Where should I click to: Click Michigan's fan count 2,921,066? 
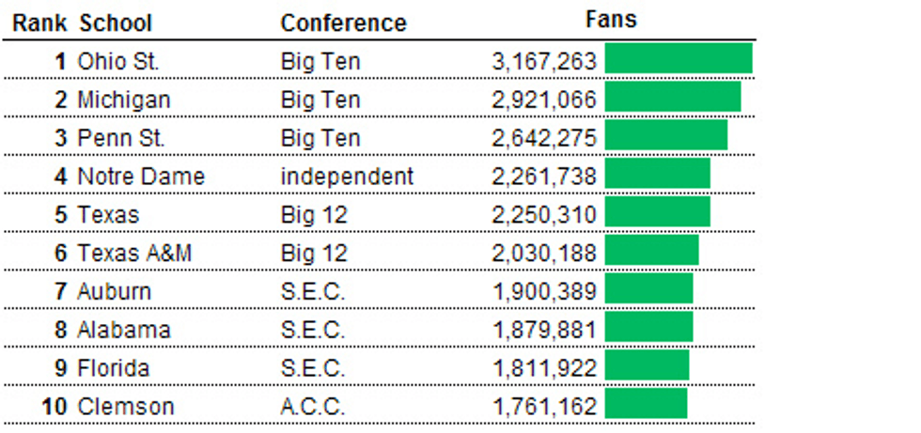tap(544, 100)
